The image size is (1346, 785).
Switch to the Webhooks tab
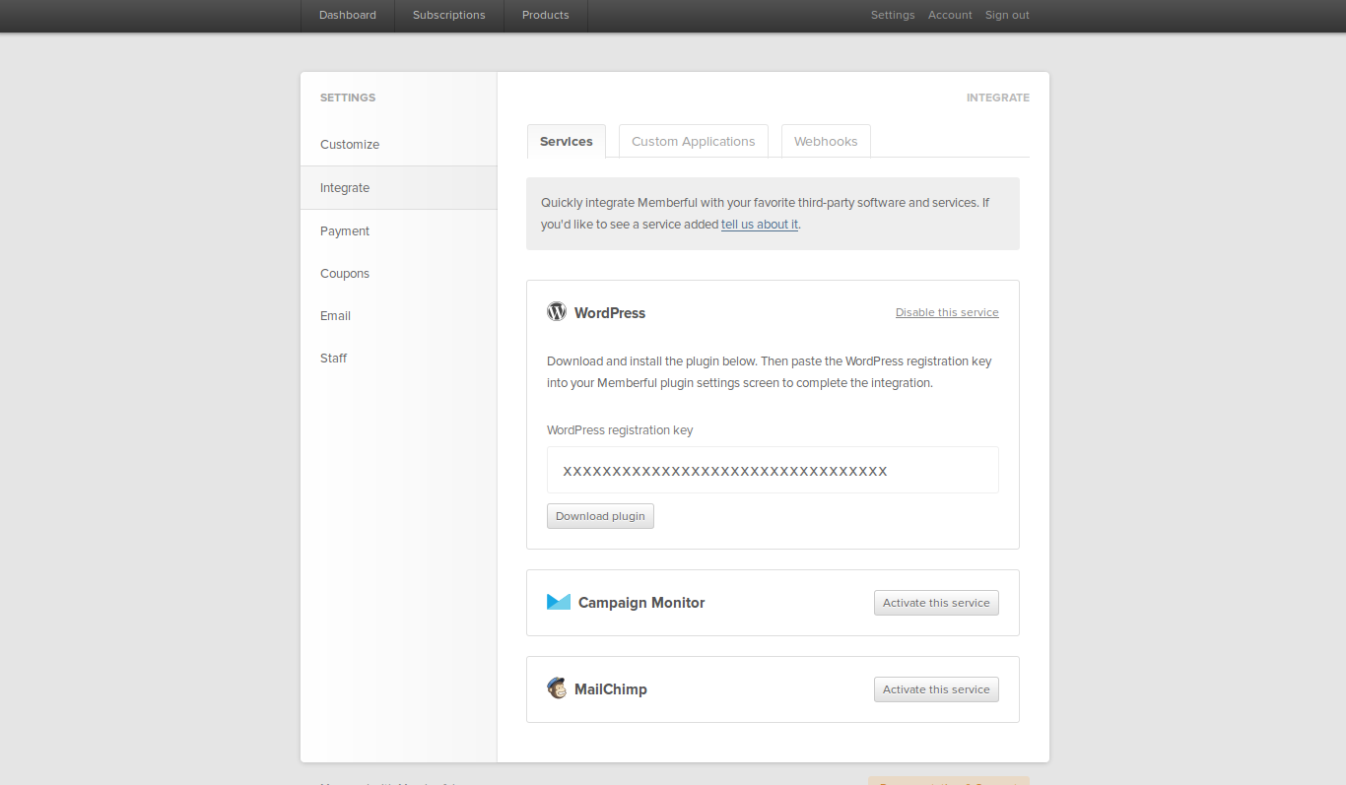(826, 141)
